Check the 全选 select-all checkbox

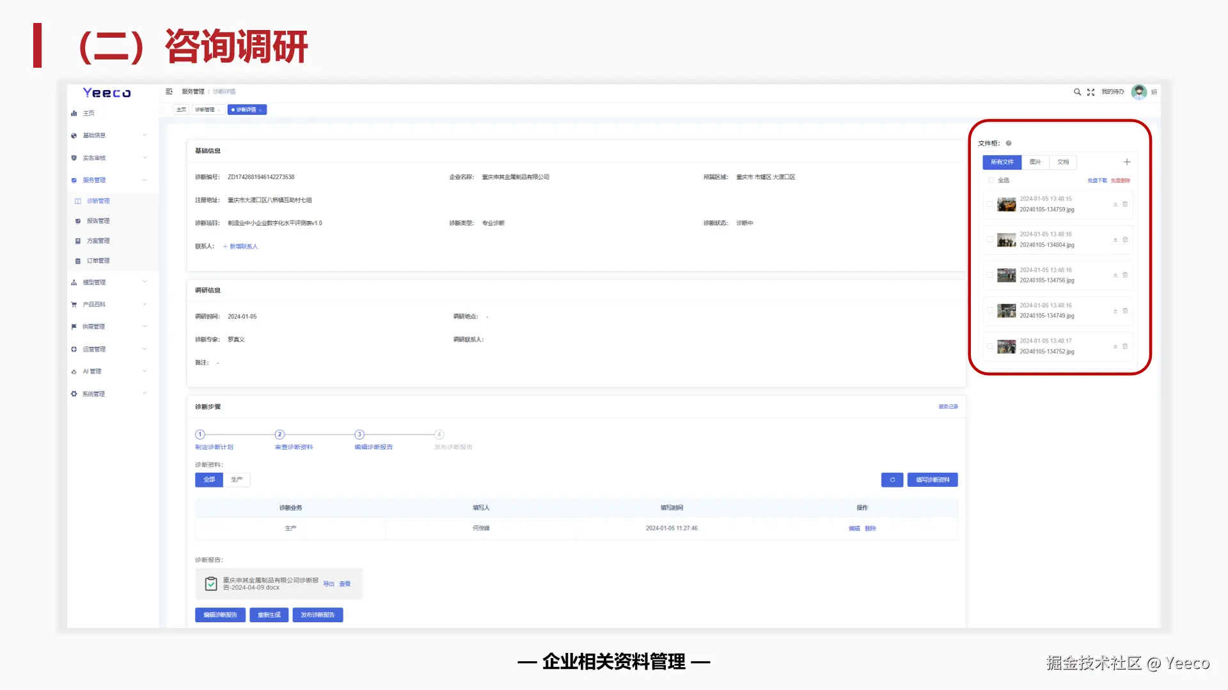point(991,180)
